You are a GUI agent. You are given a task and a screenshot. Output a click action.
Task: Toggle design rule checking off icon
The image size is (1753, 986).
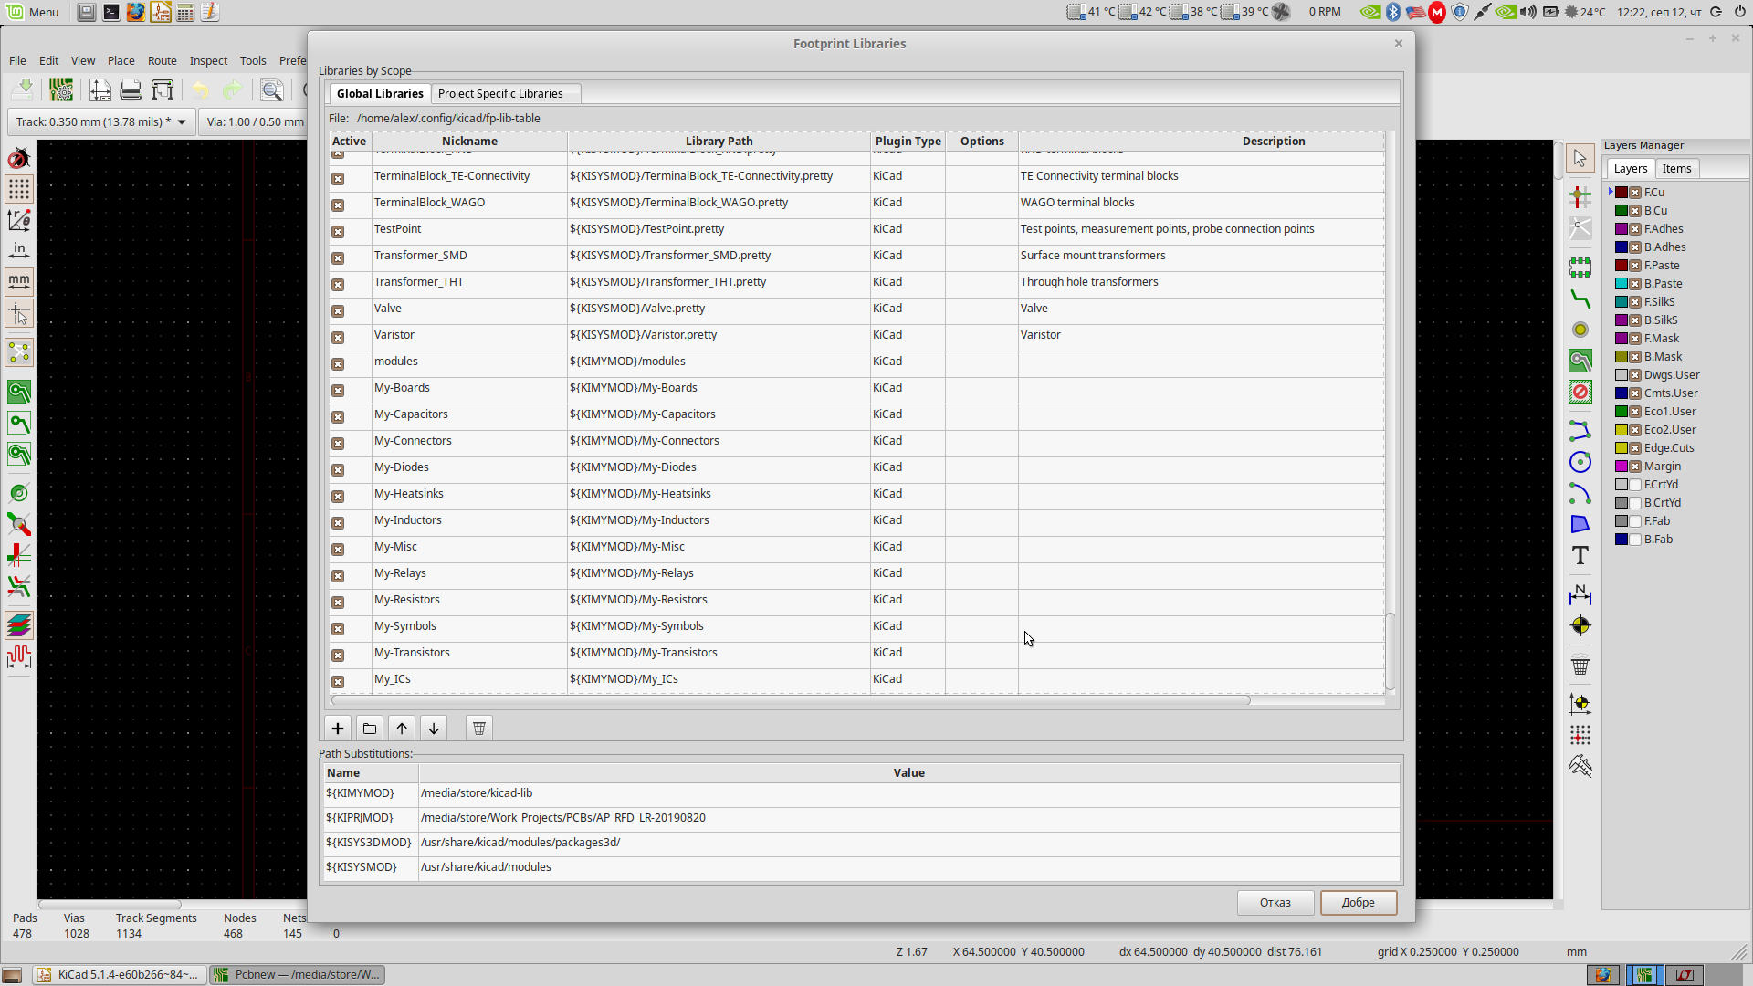(x=19, y=159)
